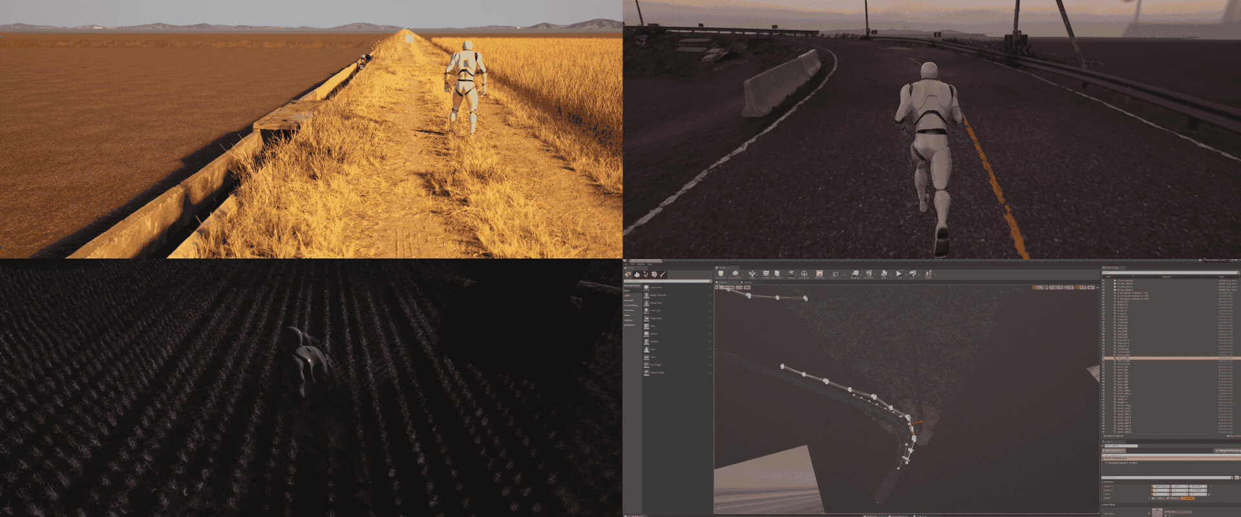Click the Cone primitive icon
Viewport: 1241px width, 517px height.
pos(646,349)
